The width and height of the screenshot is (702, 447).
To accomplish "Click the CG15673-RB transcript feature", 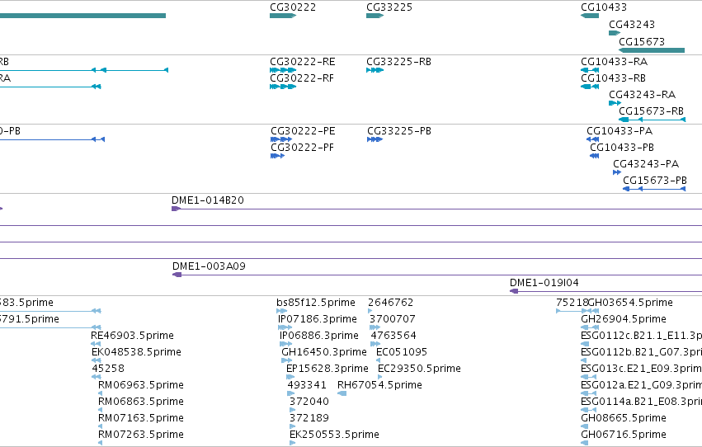I will click(x=652, y=120).
